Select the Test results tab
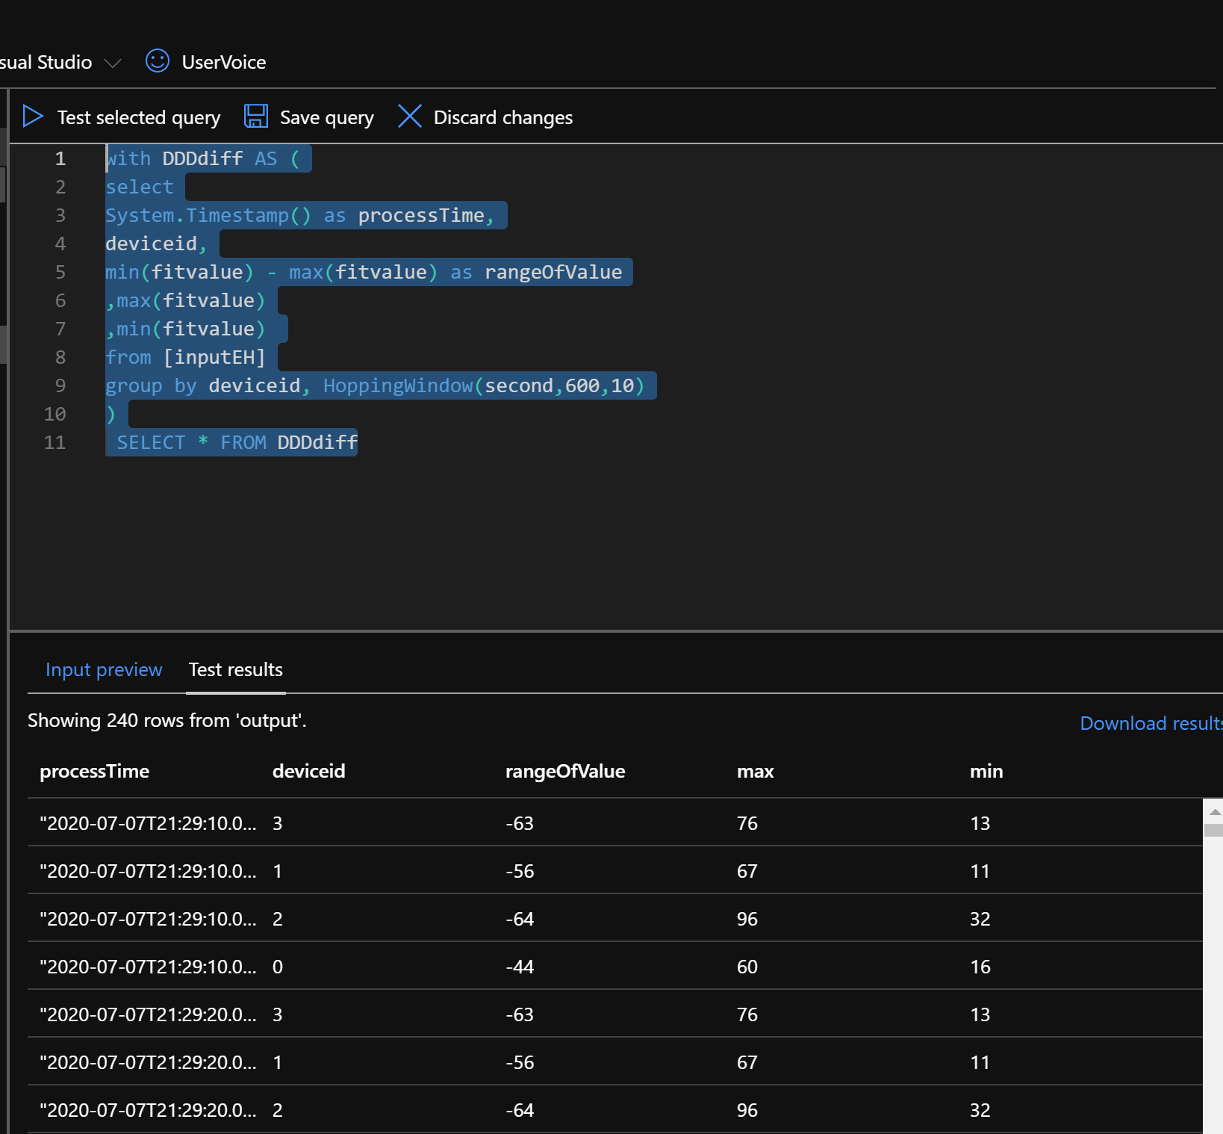1223x1134 pixels. pos(236,669)
